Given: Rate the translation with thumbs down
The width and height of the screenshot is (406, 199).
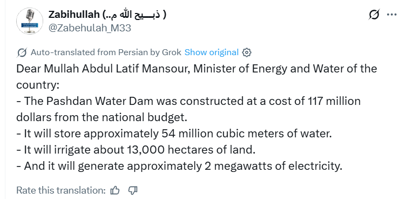Looking at the screenshot, I should point(133,191).
